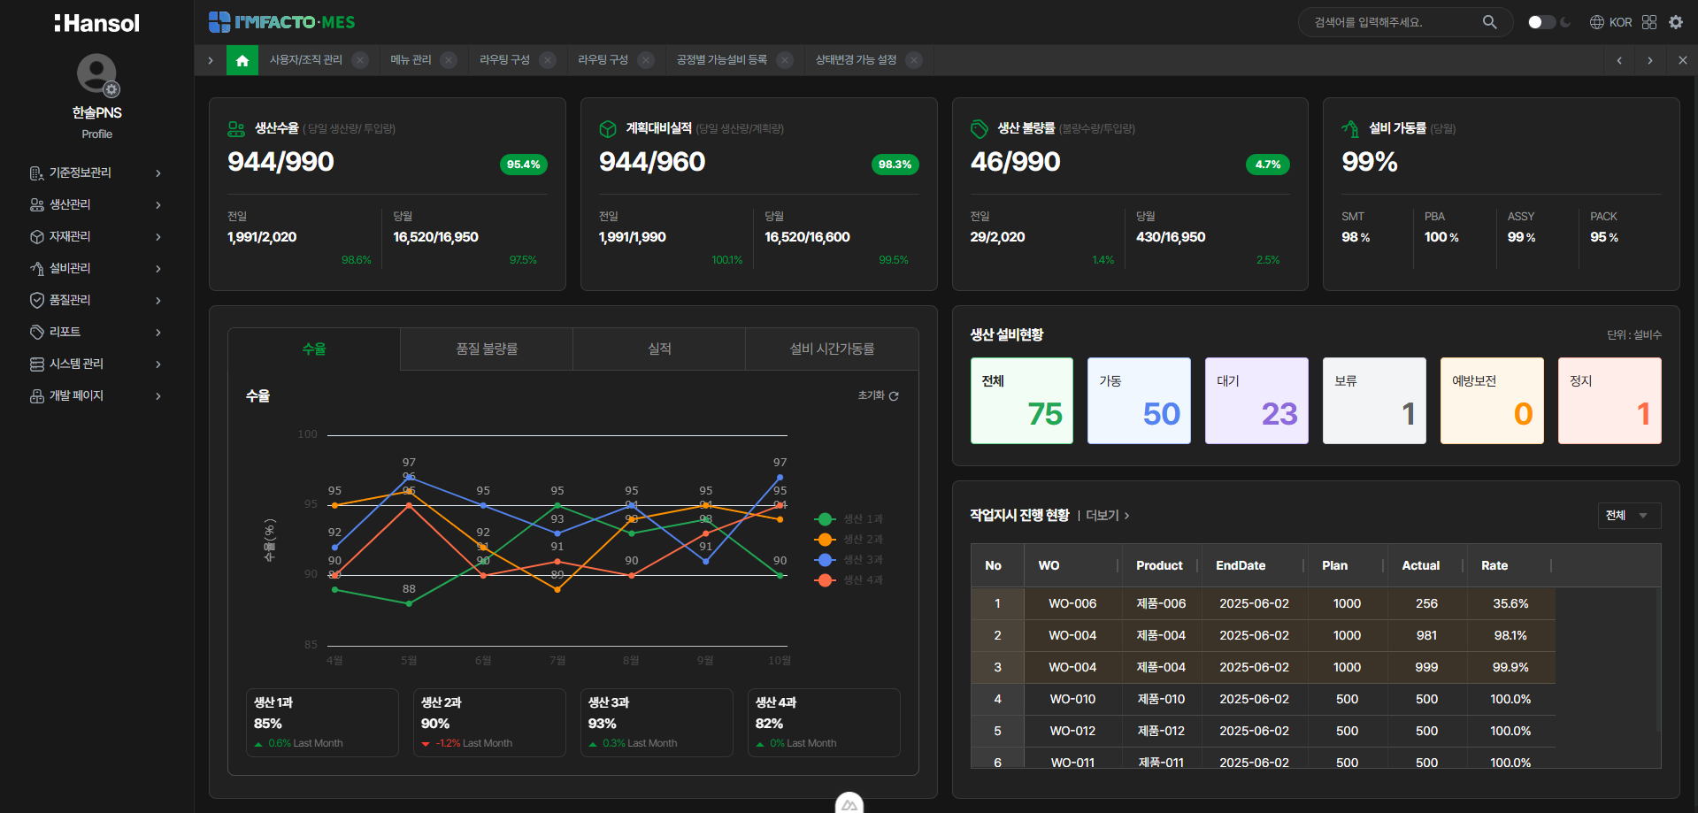Click the 가동 50 status card
The height and width of the screenshot is (813, 1698).
click(x=1139, y=401)
